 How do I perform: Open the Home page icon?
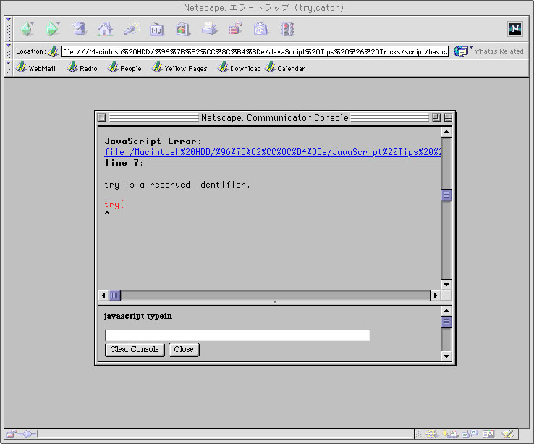105,29
